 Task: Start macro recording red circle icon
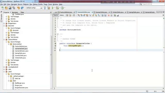pyautogui.click(x=109, y=16)
